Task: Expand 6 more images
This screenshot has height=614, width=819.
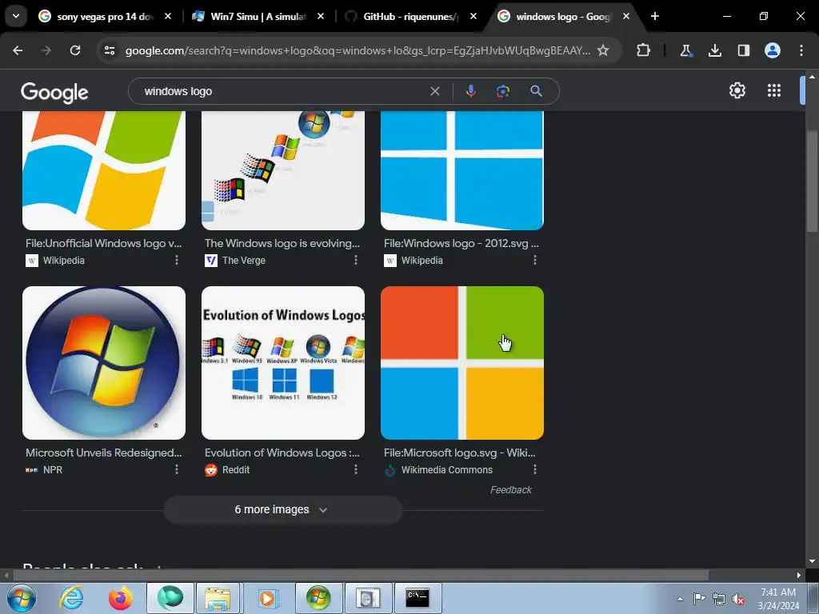Action: coord(282,509)
